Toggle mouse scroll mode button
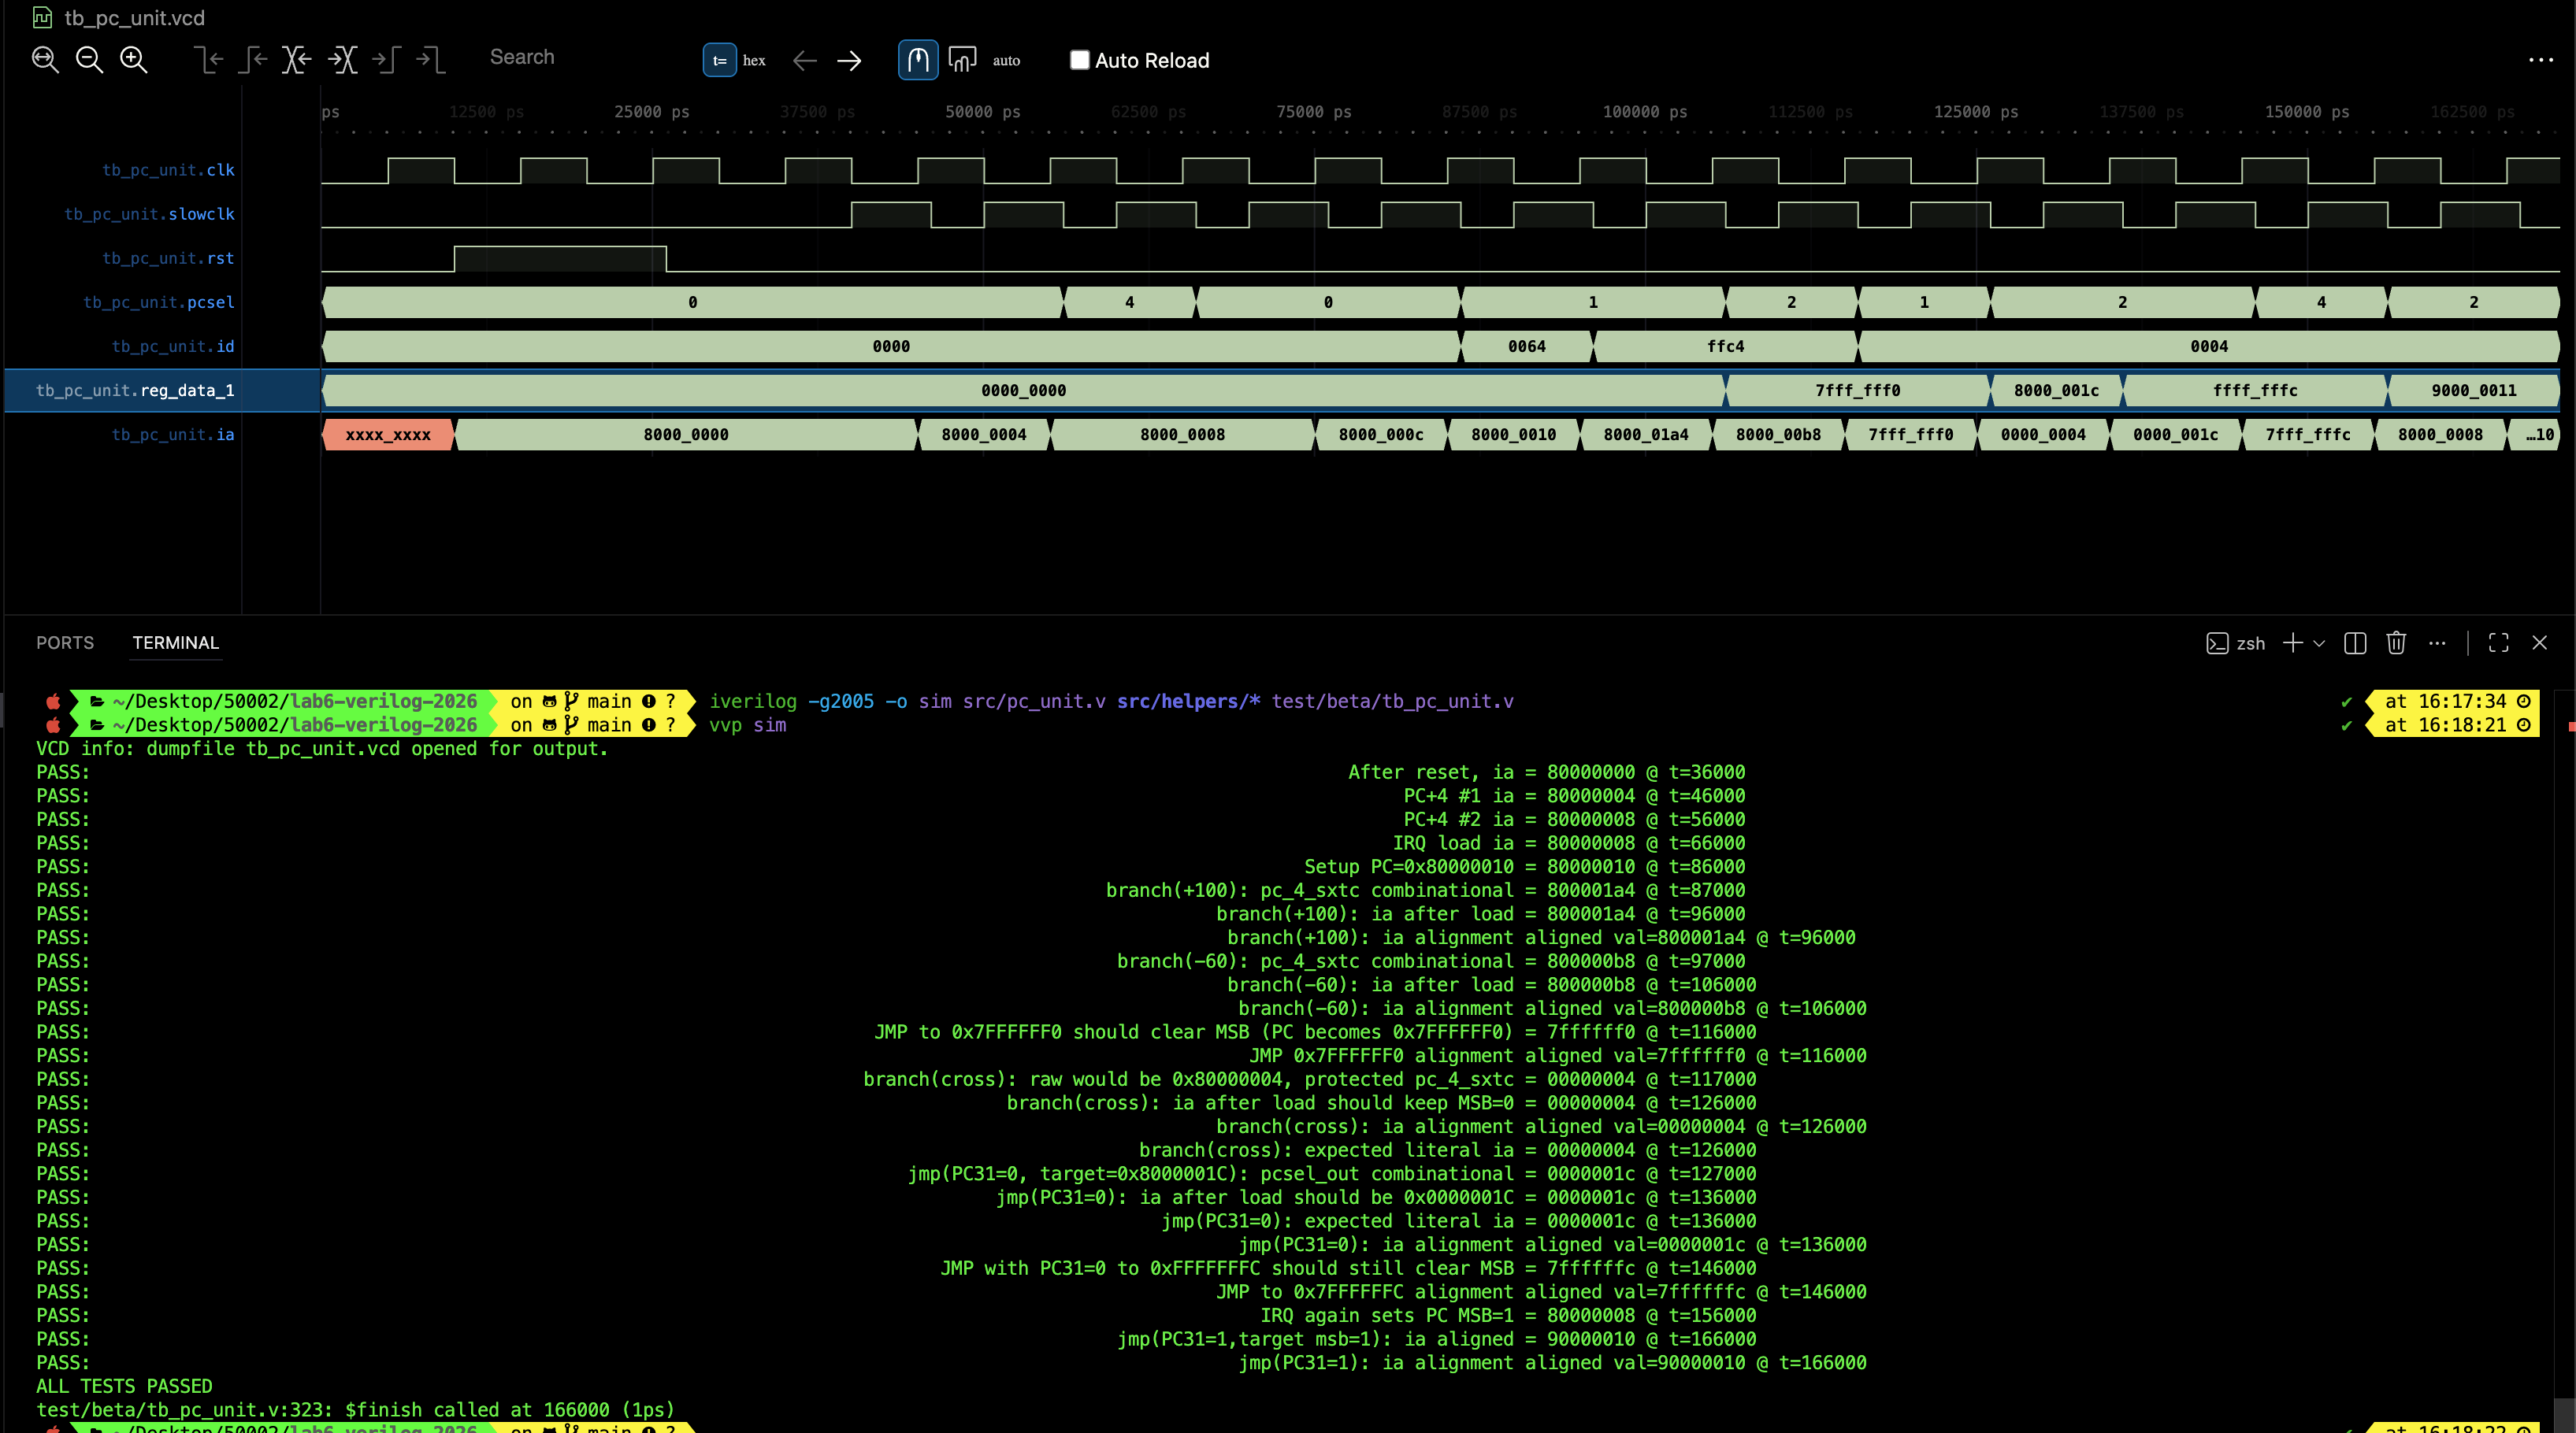 [918, 60]
